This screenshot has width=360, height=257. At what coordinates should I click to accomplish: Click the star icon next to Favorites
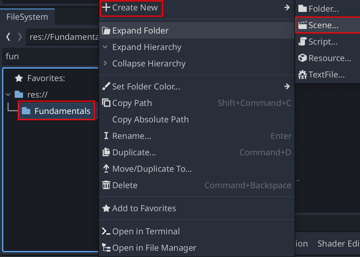(x=19, y=78)
